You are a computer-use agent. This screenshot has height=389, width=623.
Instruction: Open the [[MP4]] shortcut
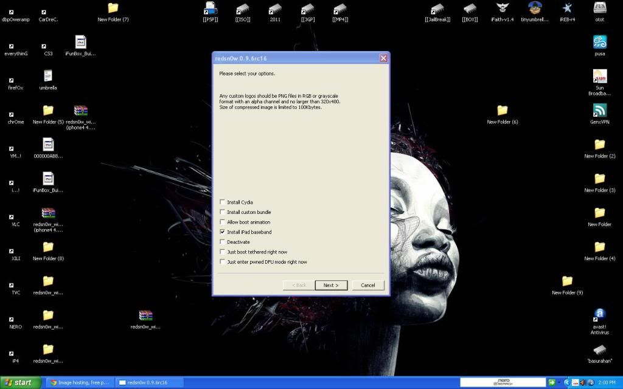point(340,12)
